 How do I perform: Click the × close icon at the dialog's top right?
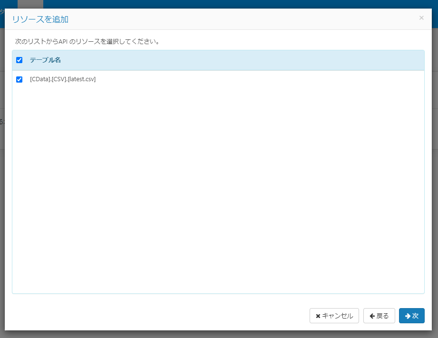[421, 18]
